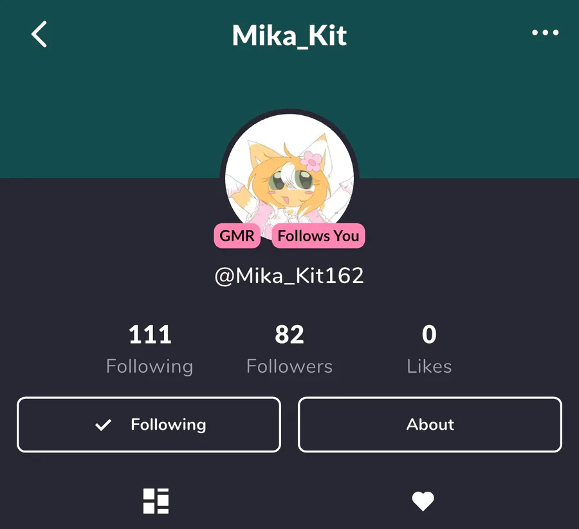Screen dimensions: 579x529
Task: Switch to the liked posts heart tab
Action: pyautogui.click(x=423, y=501)
